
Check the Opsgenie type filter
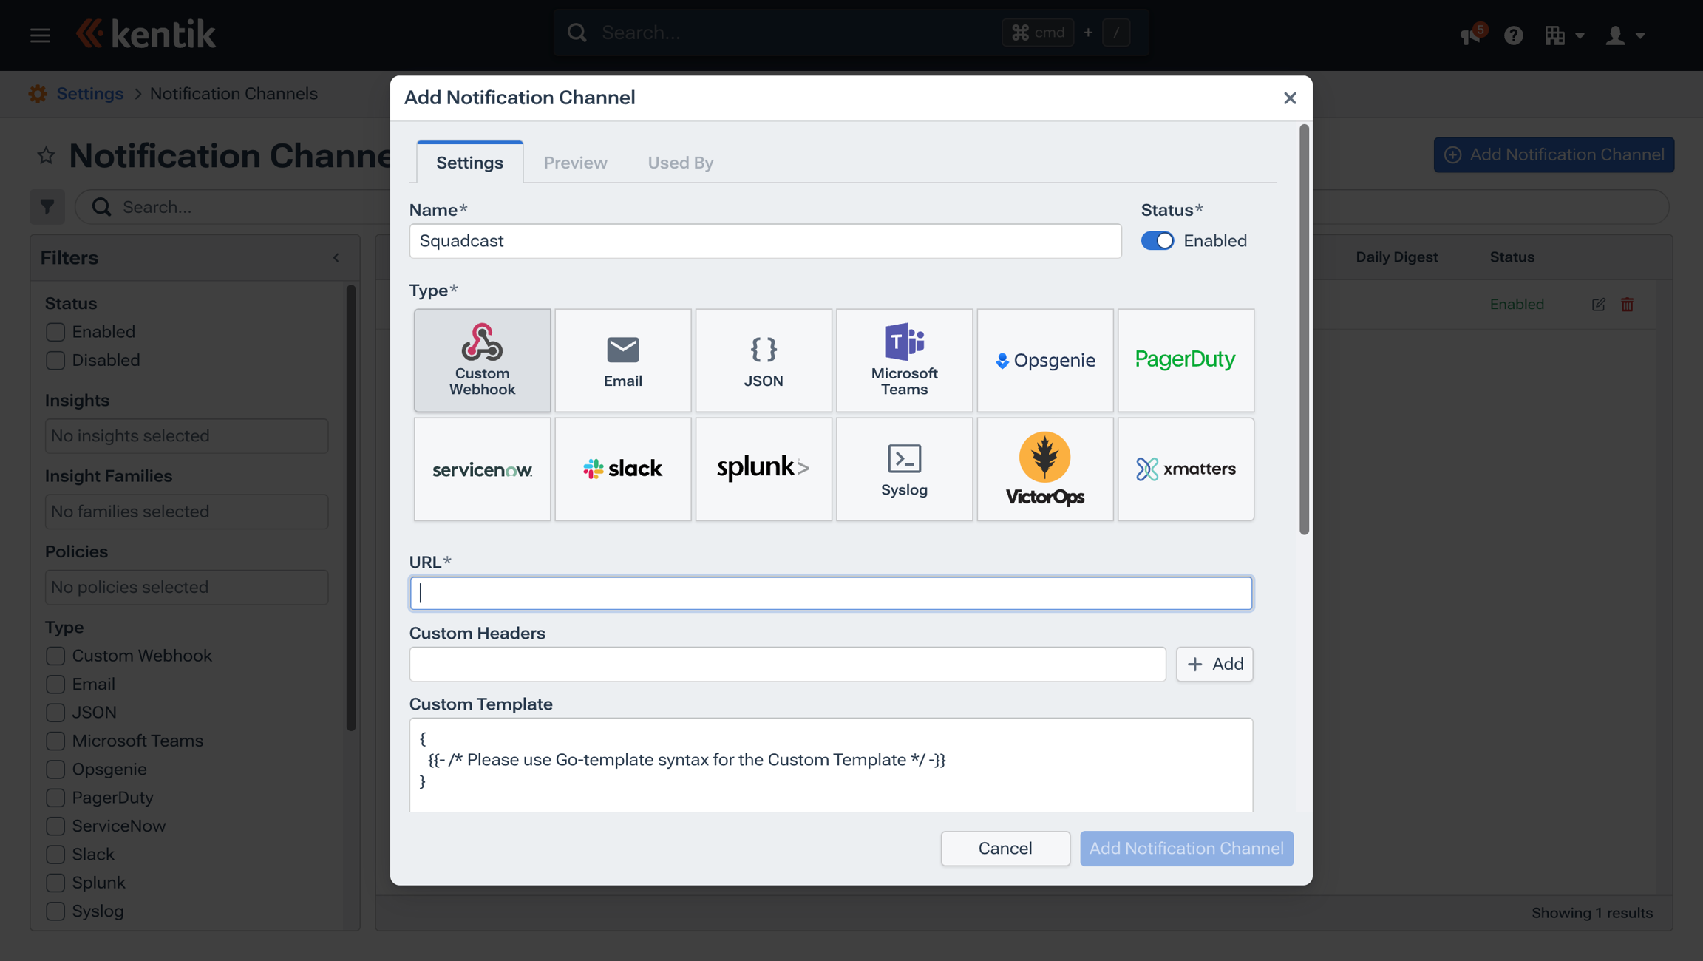click(55, 769)
